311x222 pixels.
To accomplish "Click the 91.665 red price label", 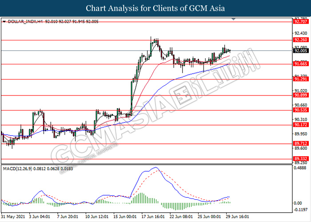I will (x=301, y=64).
